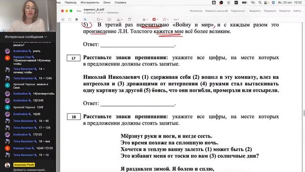
Task: Click the вариант_6.pdf window title
Action: 94,10
